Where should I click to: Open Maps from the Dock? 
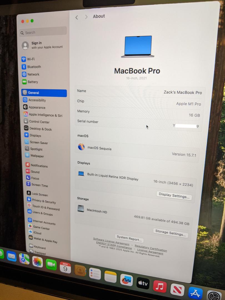(24, 259)
